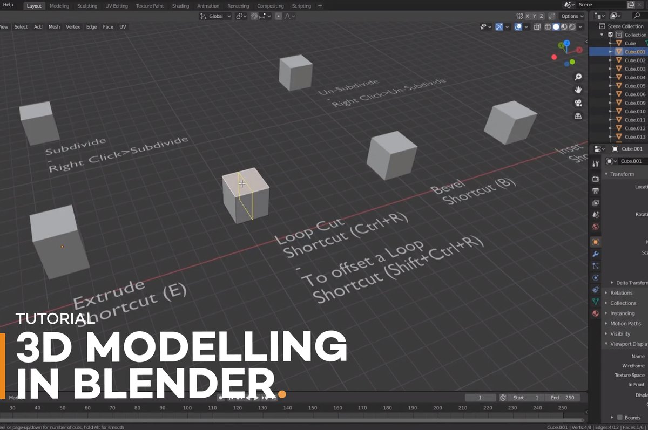Open the shading options dropdown arrow

click(x=581, y=27)
